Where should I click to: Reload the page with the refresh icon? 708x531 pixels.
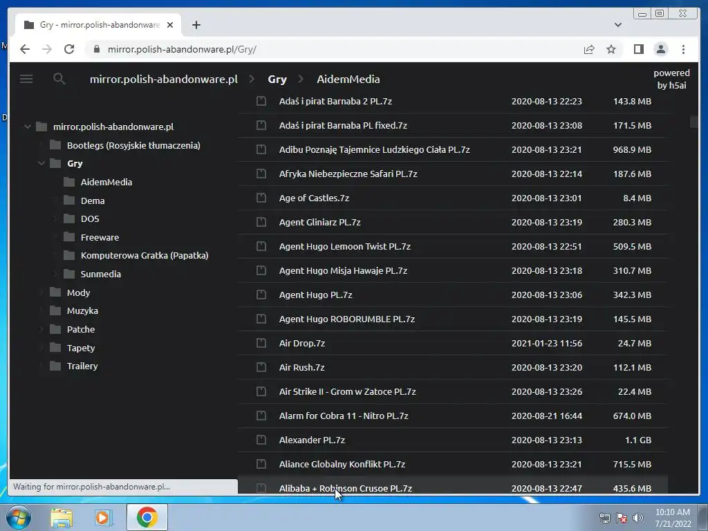tap(69, 49)
